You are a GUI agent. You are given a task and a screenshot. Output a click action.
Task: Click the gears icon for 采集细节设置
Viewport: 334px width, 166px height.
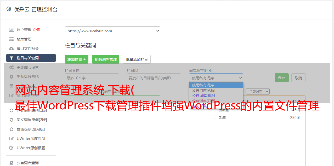pos(12,67)
